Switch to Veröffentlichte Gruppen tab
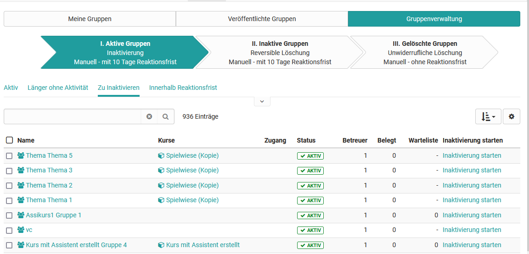The image size is (529, 254). tap(262, 19)
